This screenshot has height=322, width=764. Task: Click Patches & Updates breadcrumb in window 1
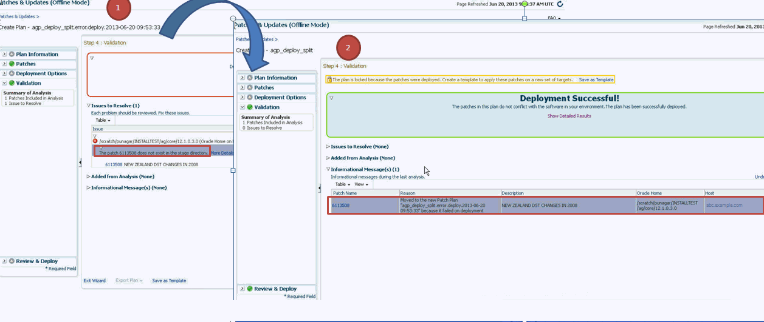pos(18,17)
